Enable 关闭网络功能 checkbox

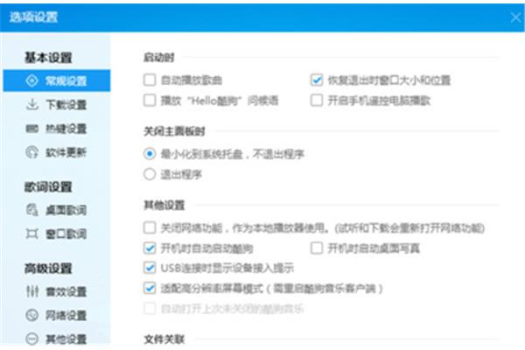(150, 227)
